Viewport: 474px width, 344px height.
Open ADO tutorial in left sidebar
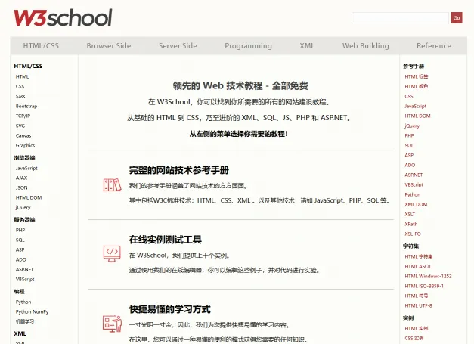[21, 259]
